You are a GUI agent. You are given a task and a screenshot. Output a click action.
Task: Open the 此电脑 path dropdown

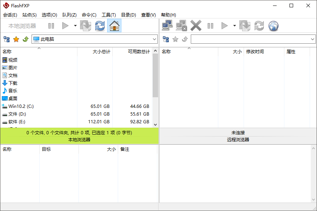coord(154,39)
